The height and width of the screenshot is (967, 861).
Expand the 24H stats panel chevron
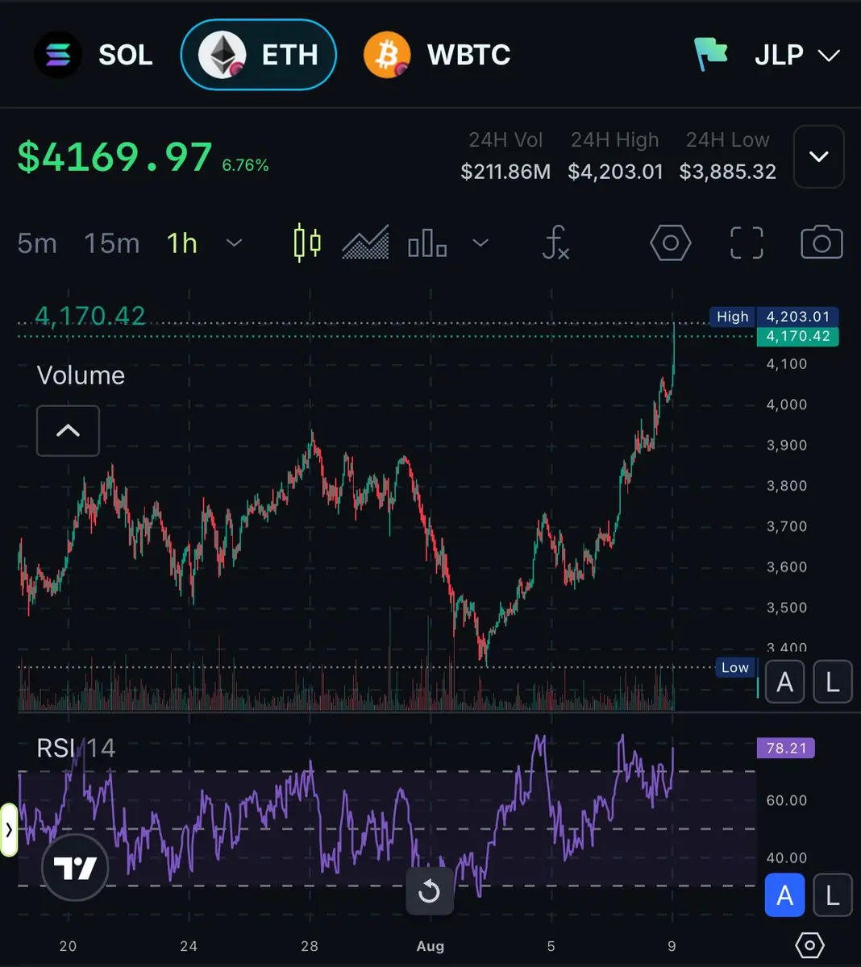[x=818, y=156]
